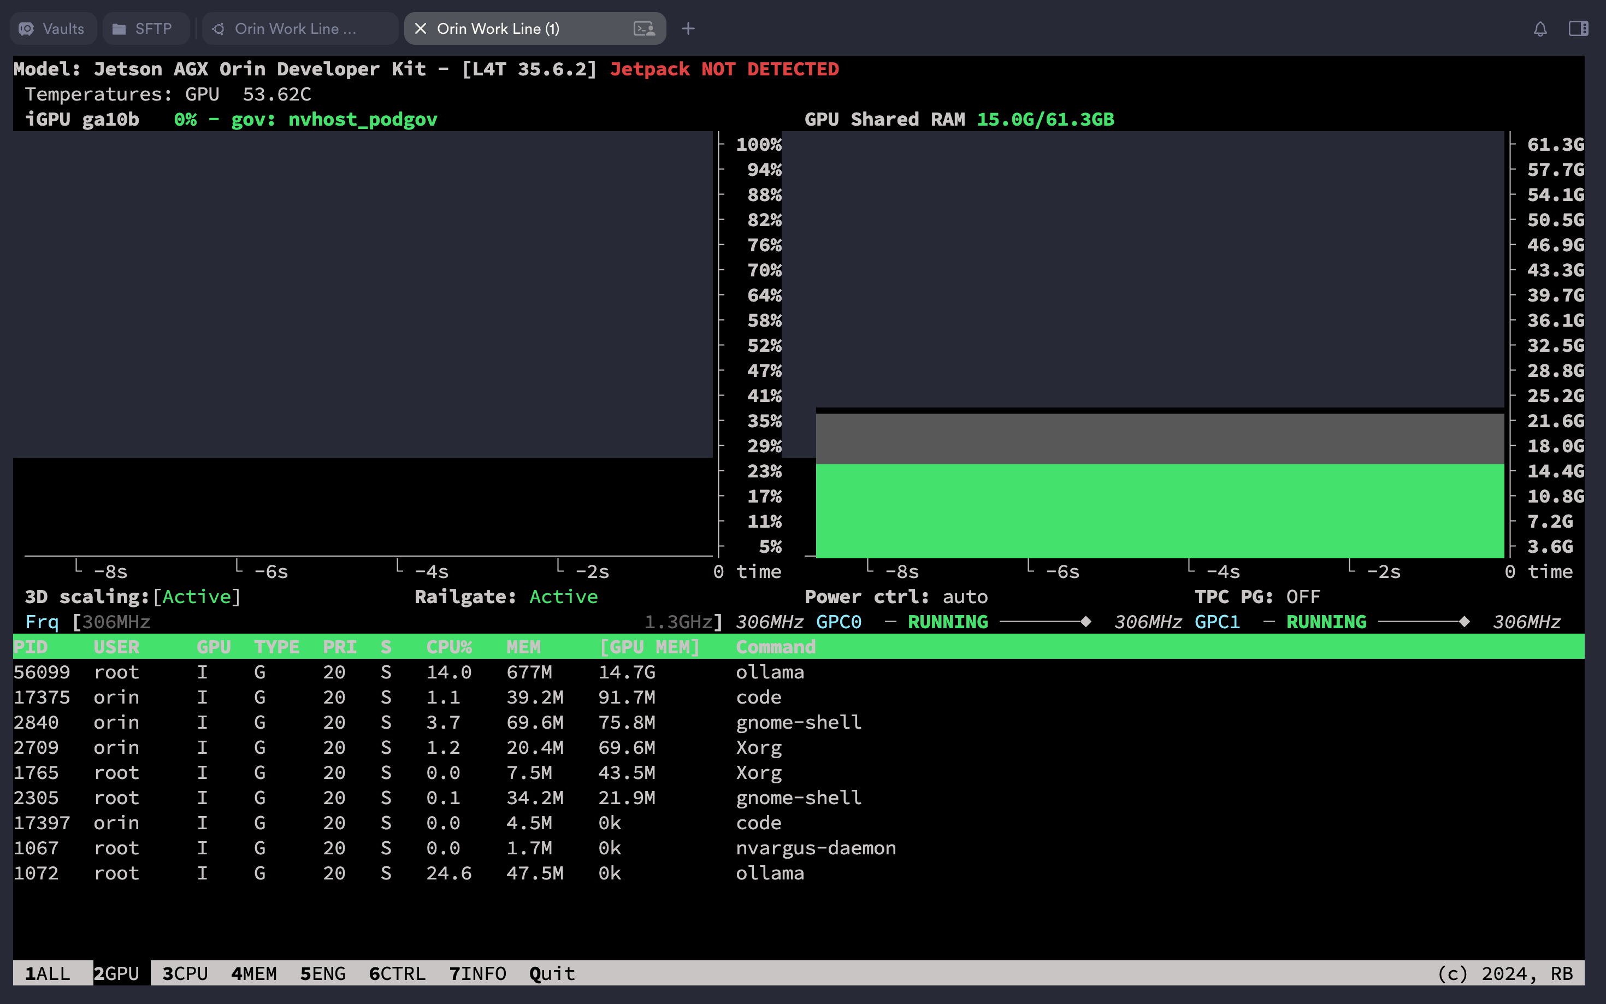
Task: Toggle Railgate Active setting
Action: 563,597
